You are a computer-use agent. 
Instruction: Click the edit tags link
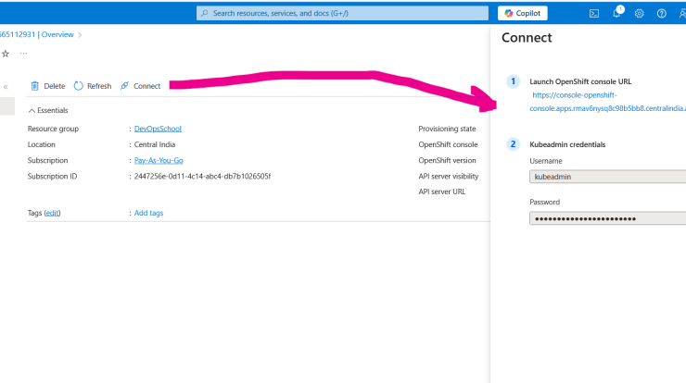click(52, 213)
